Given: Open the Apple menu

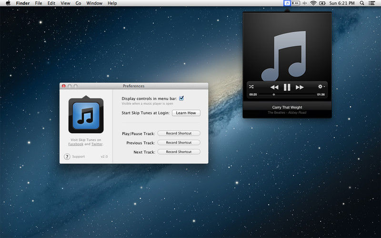Looking at the screenshot, I should coord(8,3).
